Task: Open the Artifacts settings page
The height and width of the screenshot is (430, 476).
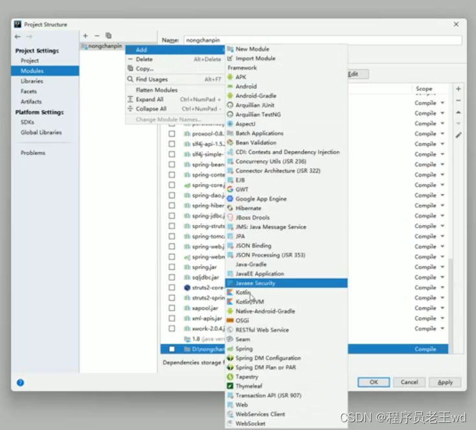Action: click(x=31, y=102)
